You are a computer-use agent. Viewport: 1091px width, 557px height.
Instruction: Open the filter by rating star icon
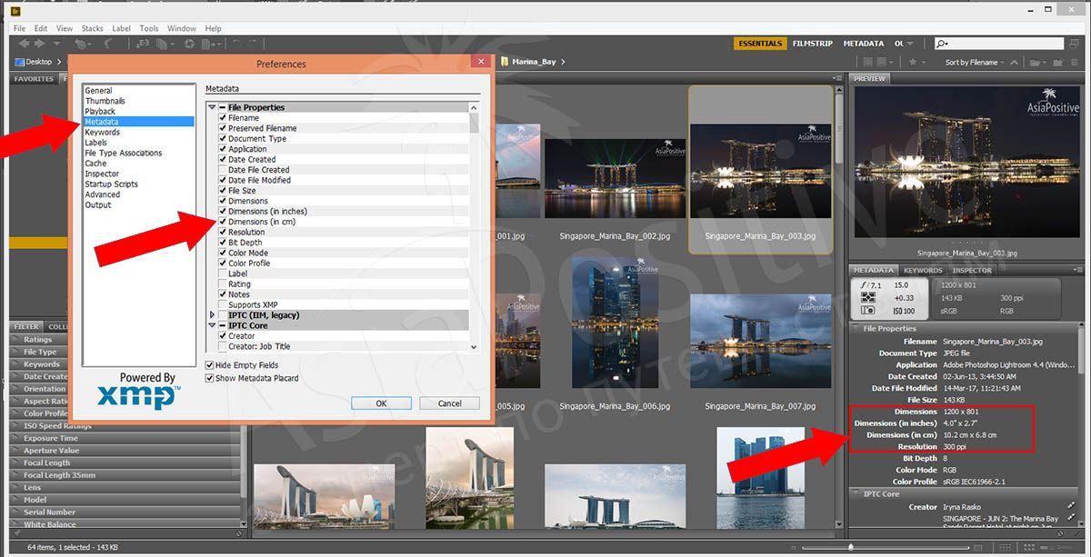916,62
